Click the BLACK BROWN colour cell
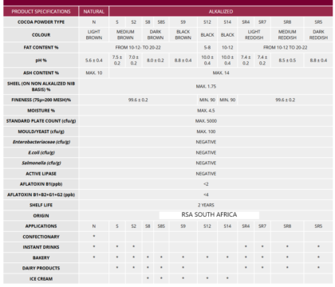 click(x=183, y=35)
